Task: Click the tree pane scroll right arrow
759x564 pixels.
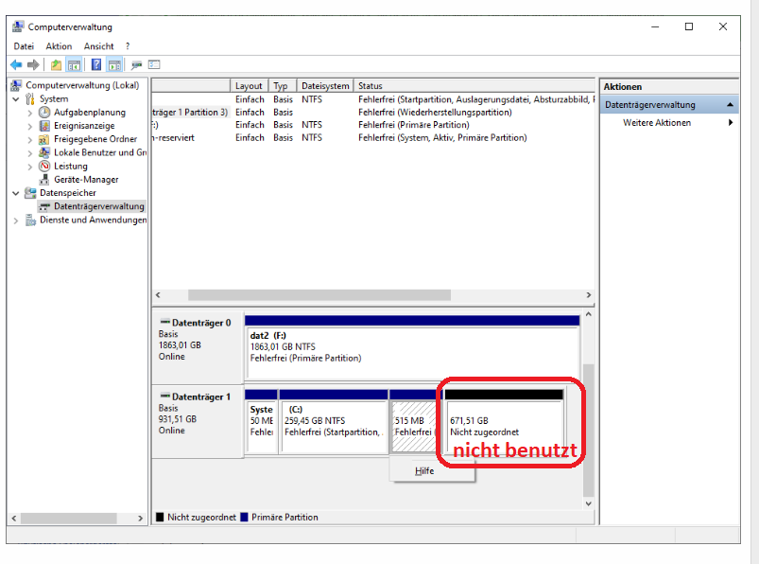Action: (x=141, y=518)
